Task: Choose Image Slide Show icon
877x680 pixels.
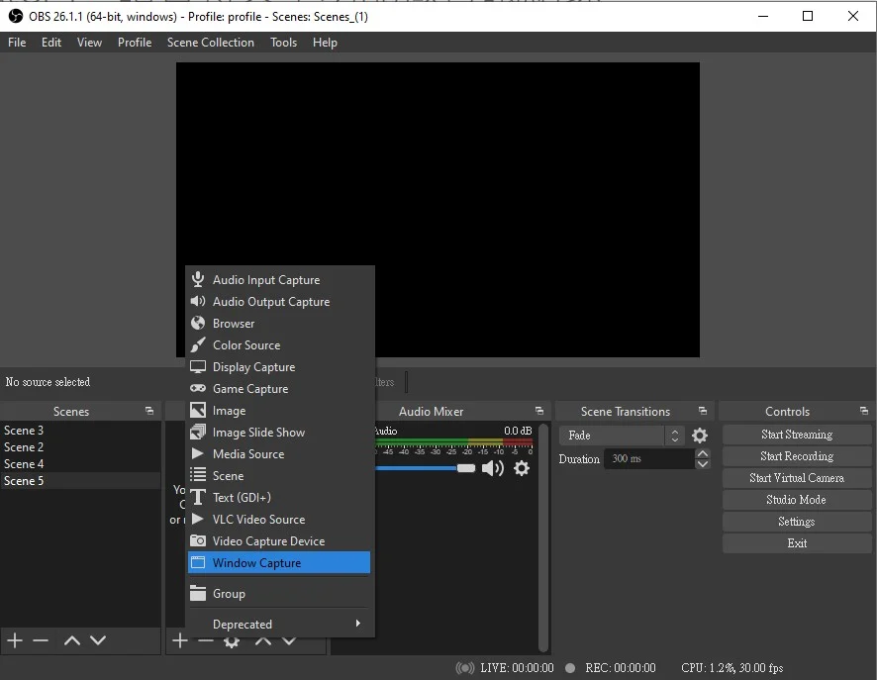Action: coord(197,432)
